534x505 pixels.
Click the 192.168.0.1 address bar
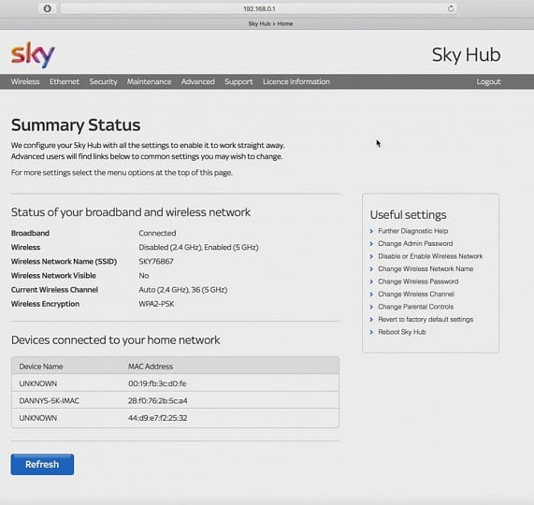click(259, 8)
